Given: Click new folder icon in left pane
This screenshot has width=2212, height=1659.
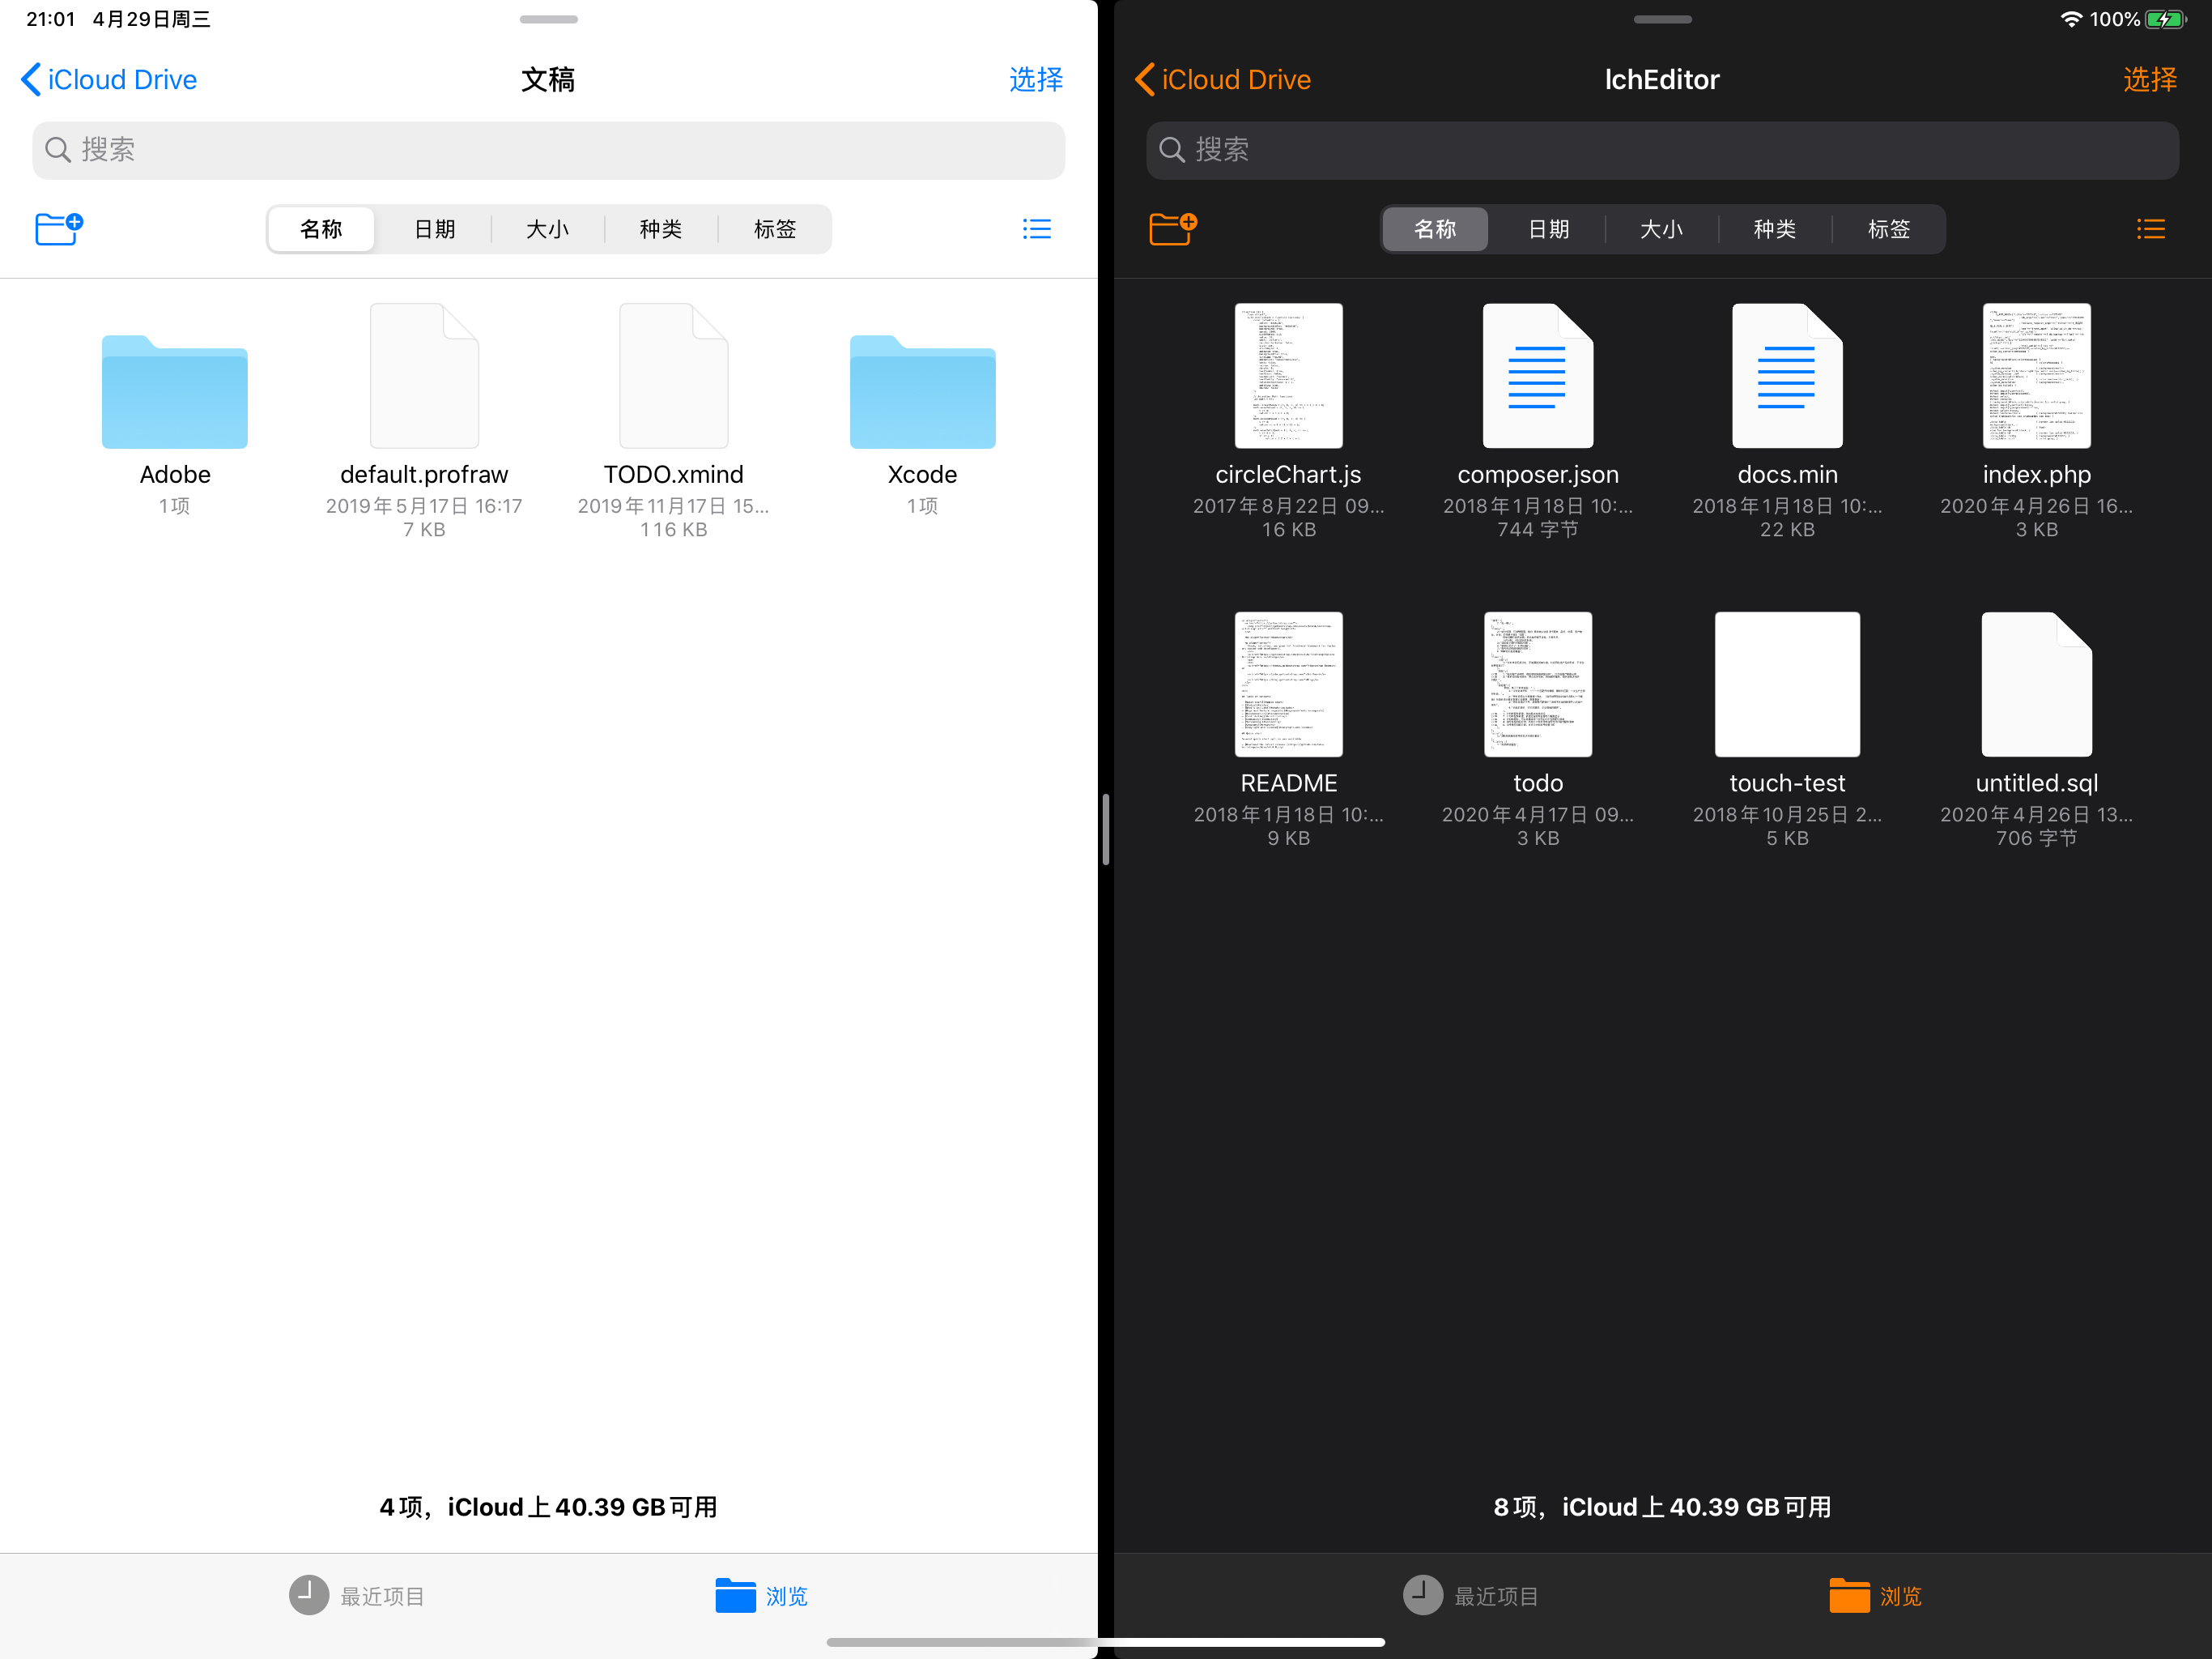Looking at the screenshot, I should (x=58, y=228).
